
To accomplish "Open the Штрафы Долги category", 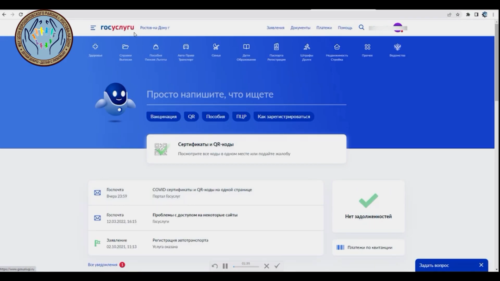I will [306, 52].
